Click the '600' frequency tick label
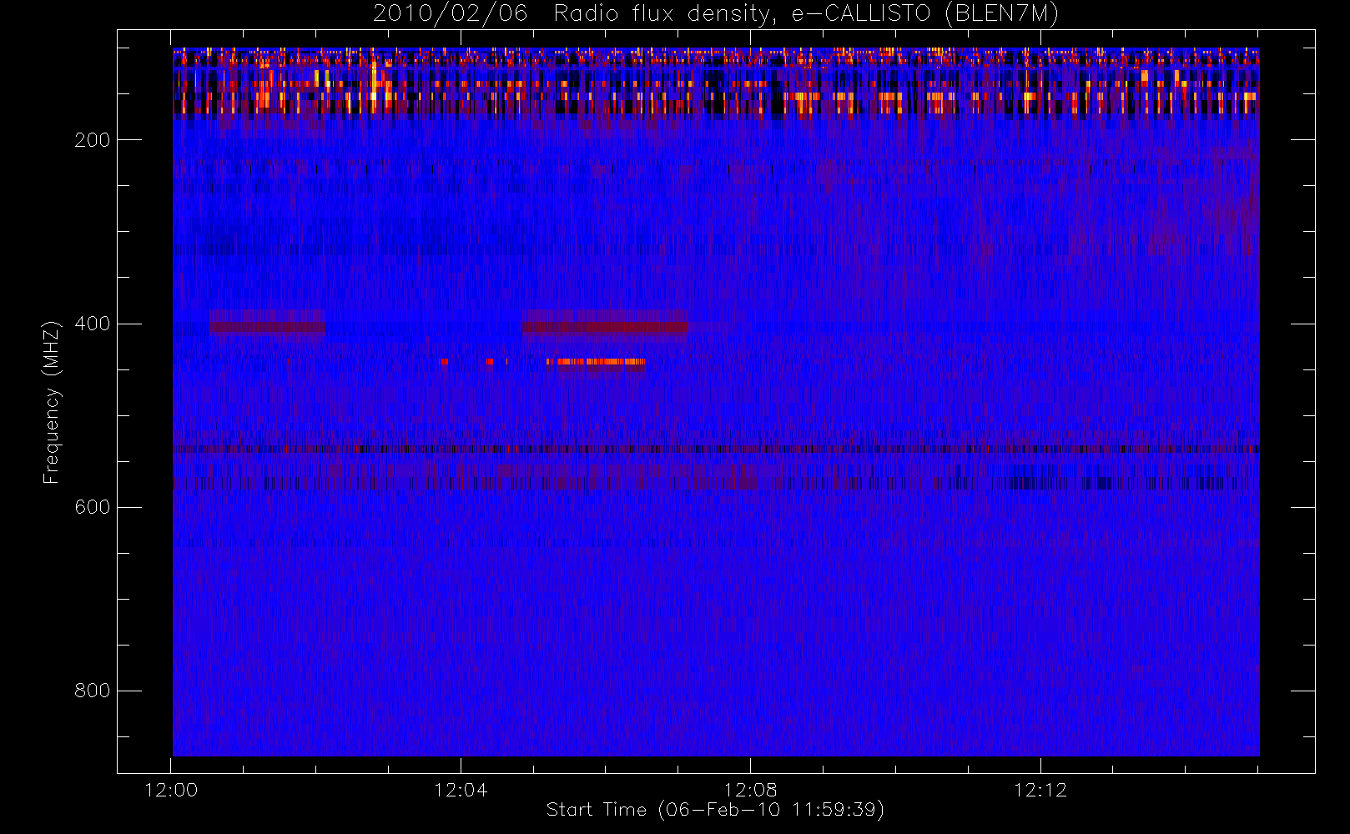The width and height of the screenshot is (1350, 834). 93,507
